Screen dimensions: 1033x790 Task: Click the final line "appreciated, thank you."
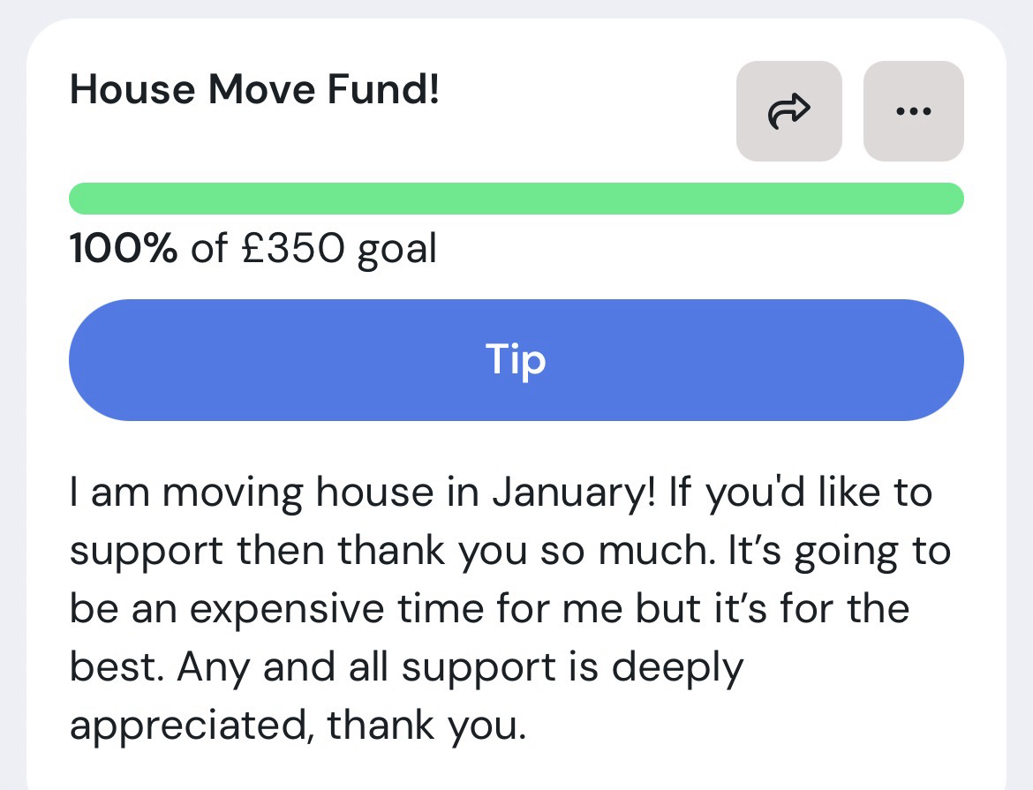tap(298, 726)
